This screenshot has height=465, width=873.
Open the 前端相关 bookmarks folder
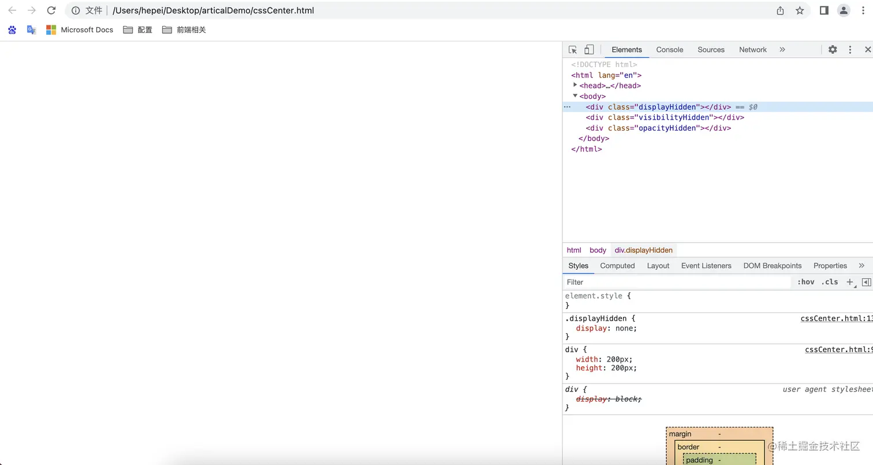click(184, 29)
